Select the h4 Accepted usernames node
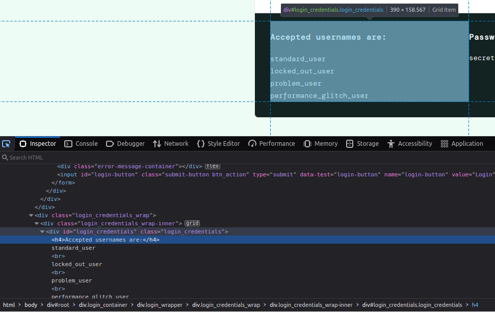495x312 pixels. tap(106, 240)
